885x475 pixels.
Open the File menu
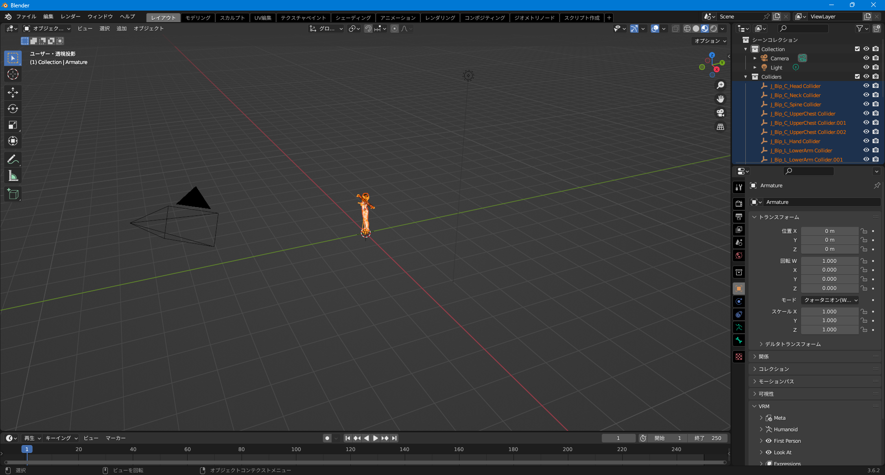click(x=26, y=17)
